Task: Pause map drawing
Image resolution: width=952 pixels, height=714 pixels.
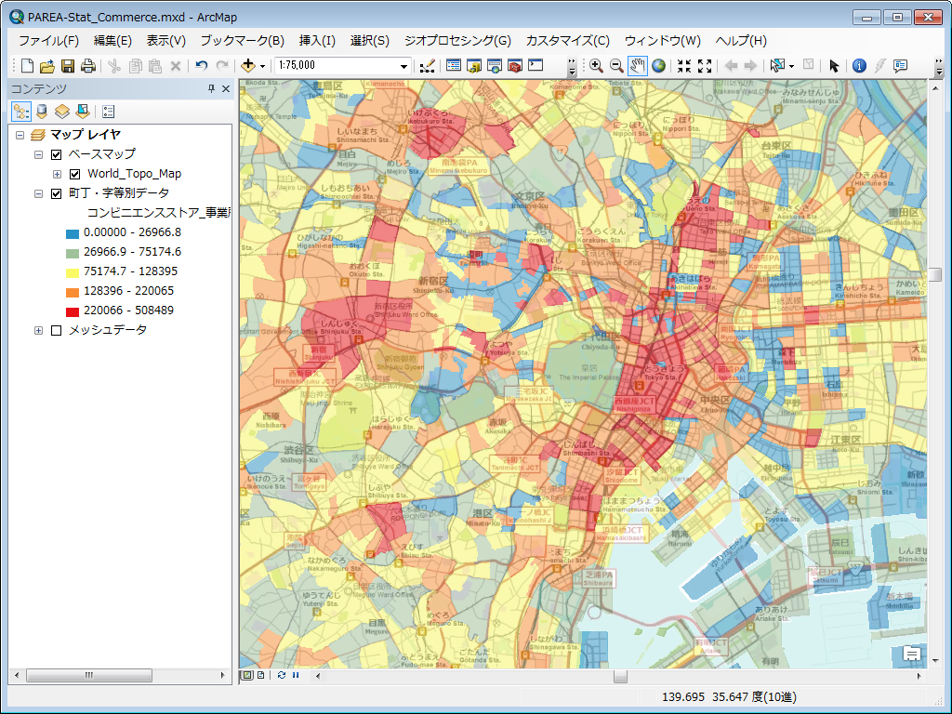Action: pos(296,675)
